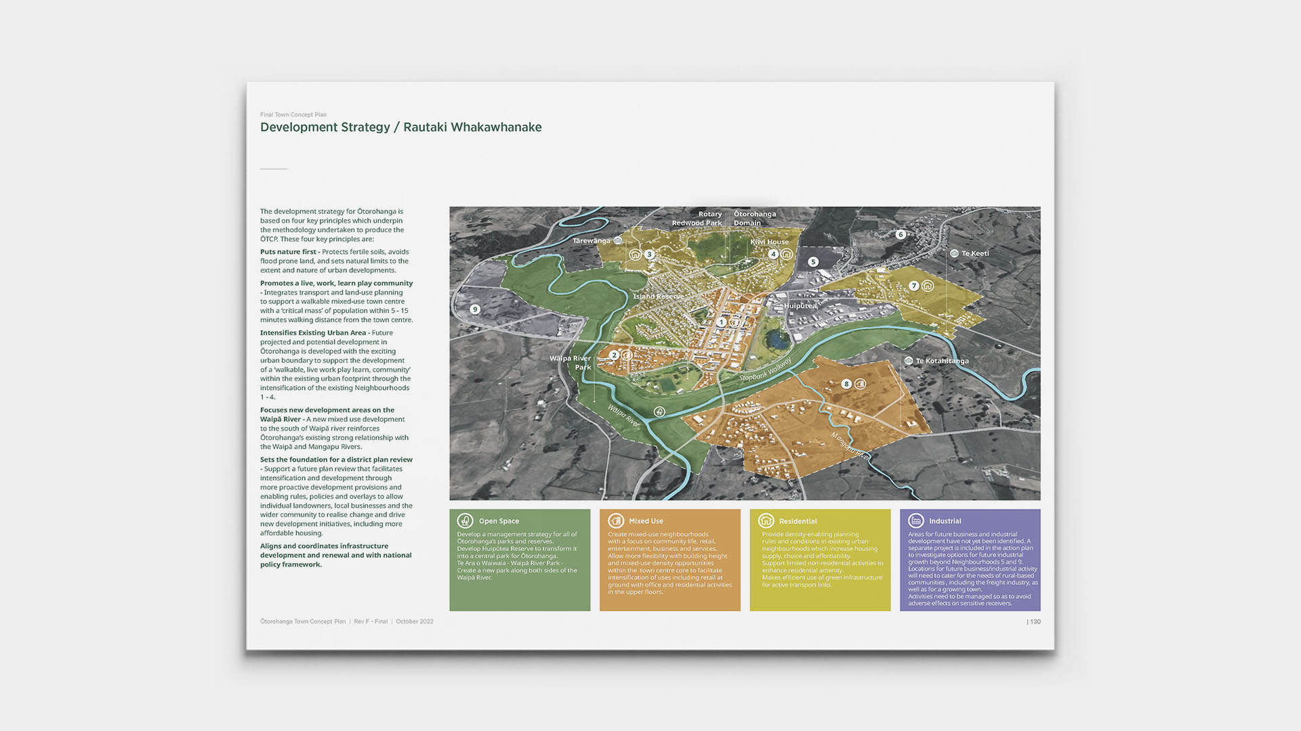Select map marker number 7

click(x=913, y=286)
